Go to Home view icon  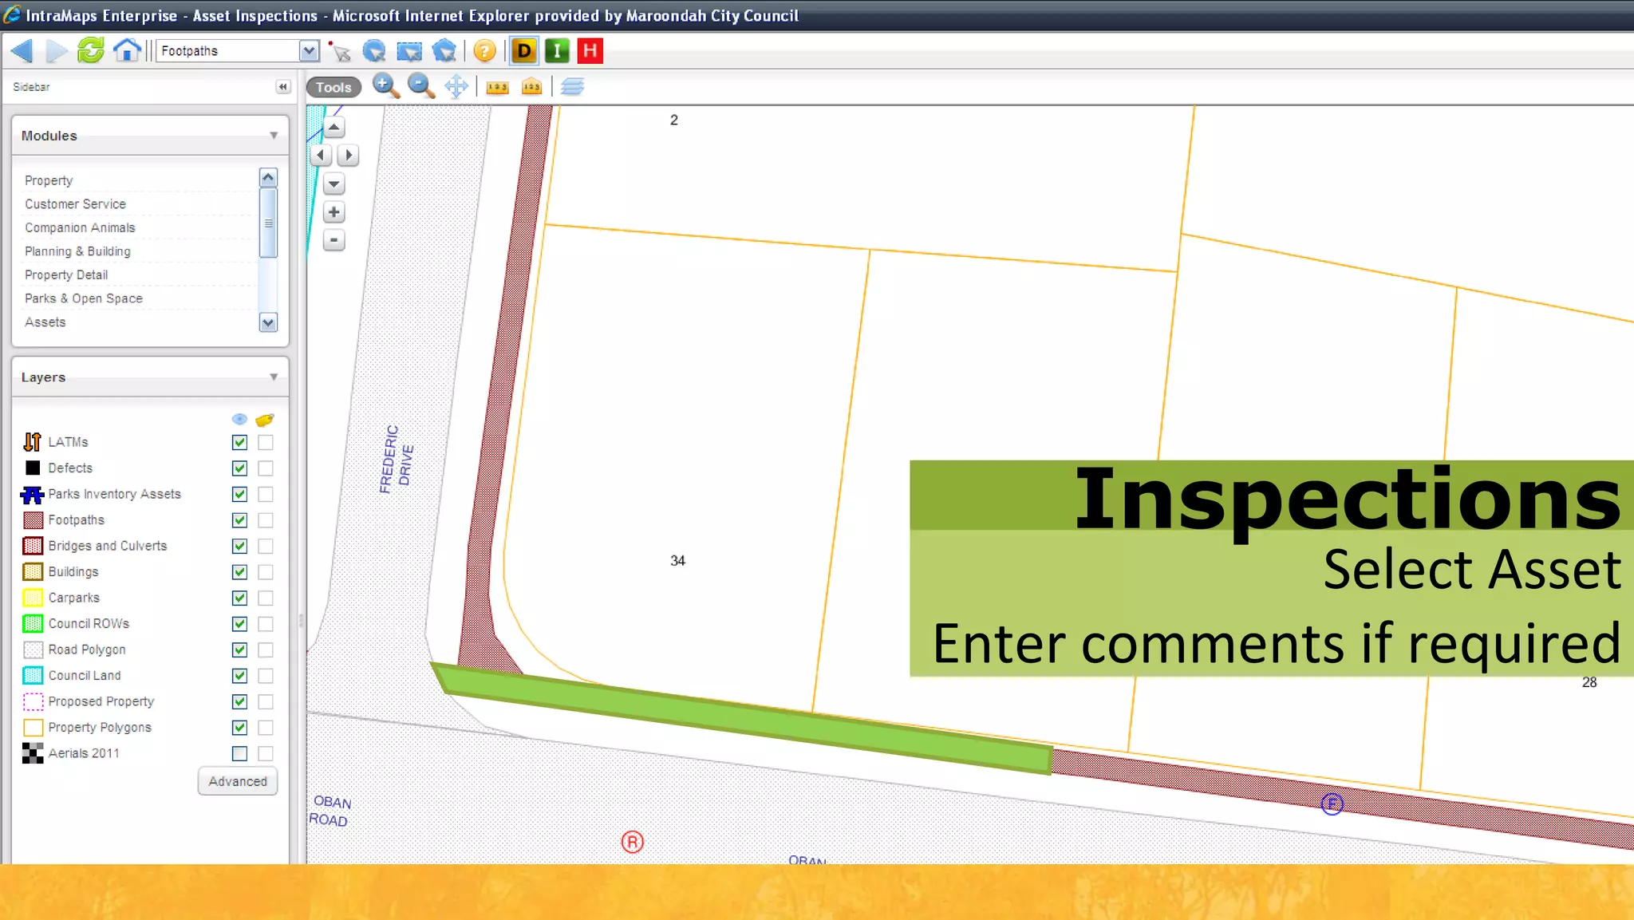click(126, 50)
